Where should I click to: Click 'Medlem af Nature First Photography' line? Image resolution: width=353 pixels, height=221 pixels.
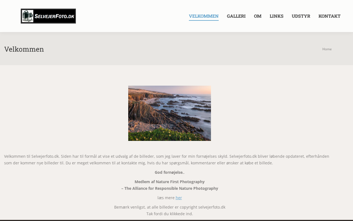pos(170,182)
